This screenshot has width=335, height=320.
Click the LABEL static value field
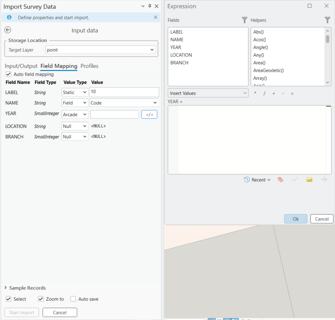click(x=124, y=92)
